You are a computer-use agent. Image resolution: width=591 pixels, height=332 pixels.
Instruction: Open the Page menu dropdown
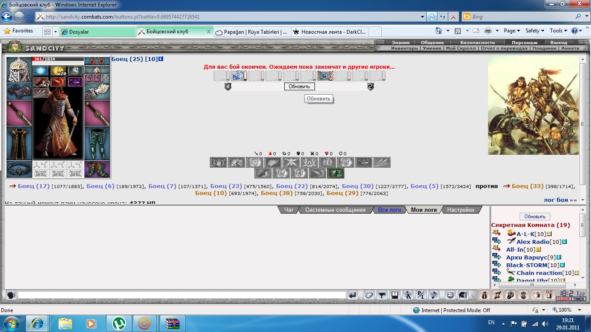click(x=512, y=31)
